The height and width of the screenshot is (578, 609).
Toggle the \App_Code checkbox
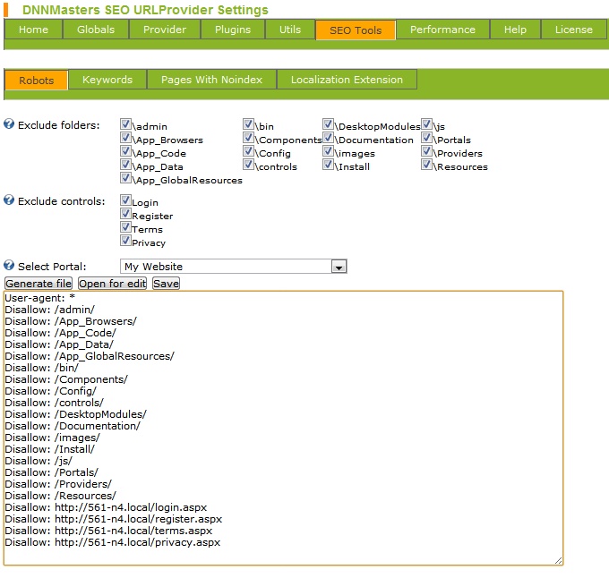[x=125, y=151]
